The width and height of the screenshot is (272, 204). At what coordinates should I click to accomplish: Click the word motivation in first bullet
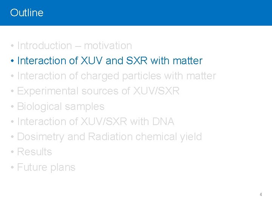[108, 46]
